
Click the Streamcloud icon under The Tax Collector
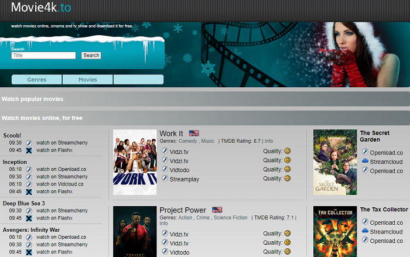(365, 231)
